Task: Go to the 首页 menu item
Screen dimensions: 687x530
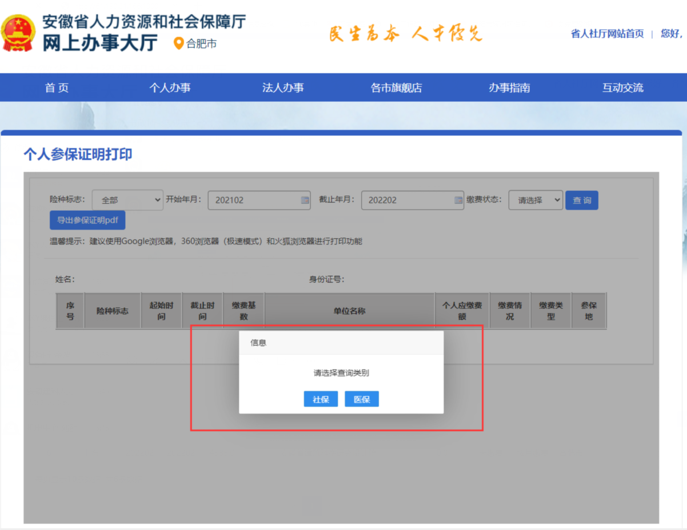Action: pos(57,88)
